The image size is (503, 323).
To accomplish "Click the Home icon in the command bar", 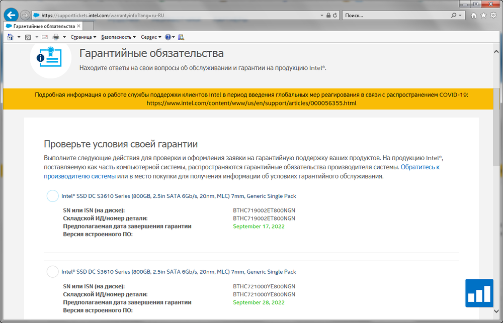I will pyautogui.click(x=10, y=37).
